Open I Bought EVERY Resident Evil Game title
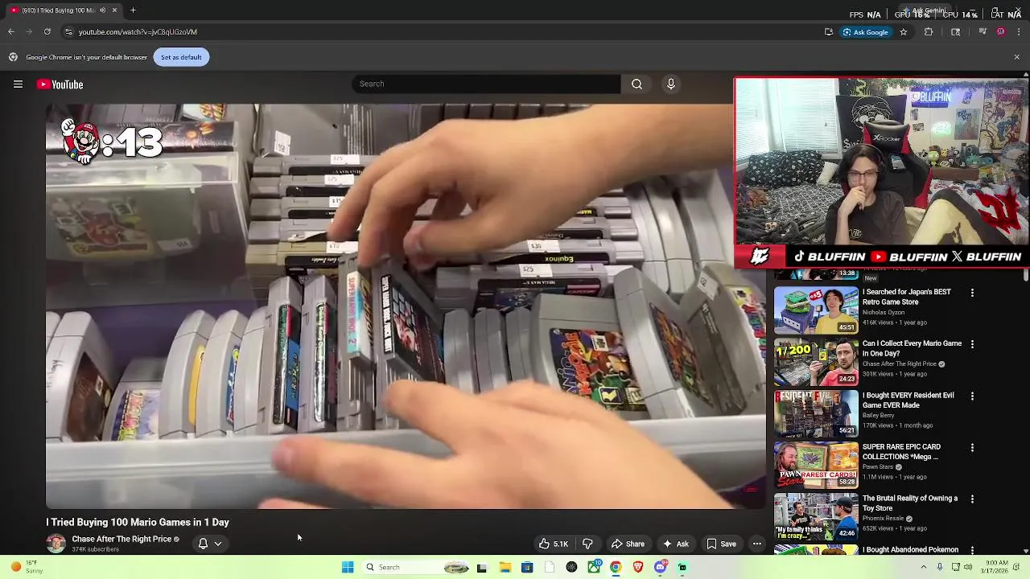 (908, 400)
